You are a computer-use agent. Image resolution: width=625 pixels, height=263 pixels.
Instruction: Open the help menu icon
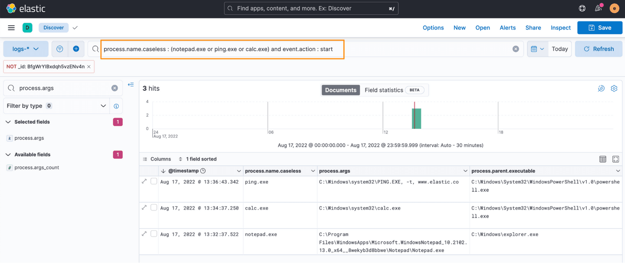point(582,8)
